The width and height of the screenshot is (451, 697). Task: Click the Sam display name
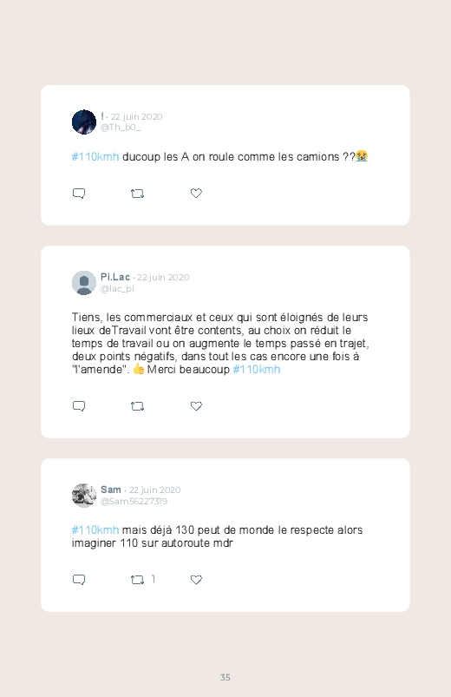111,490
